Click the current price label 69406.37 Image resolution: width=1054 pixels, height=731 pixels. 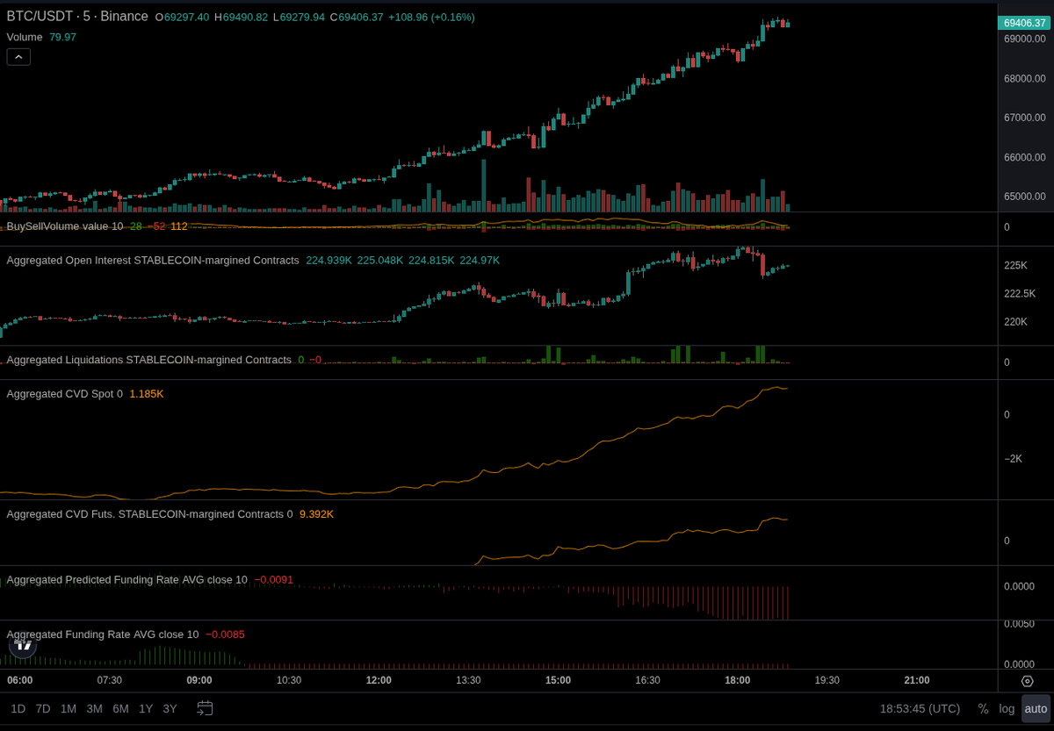[x=1024, y=23]
